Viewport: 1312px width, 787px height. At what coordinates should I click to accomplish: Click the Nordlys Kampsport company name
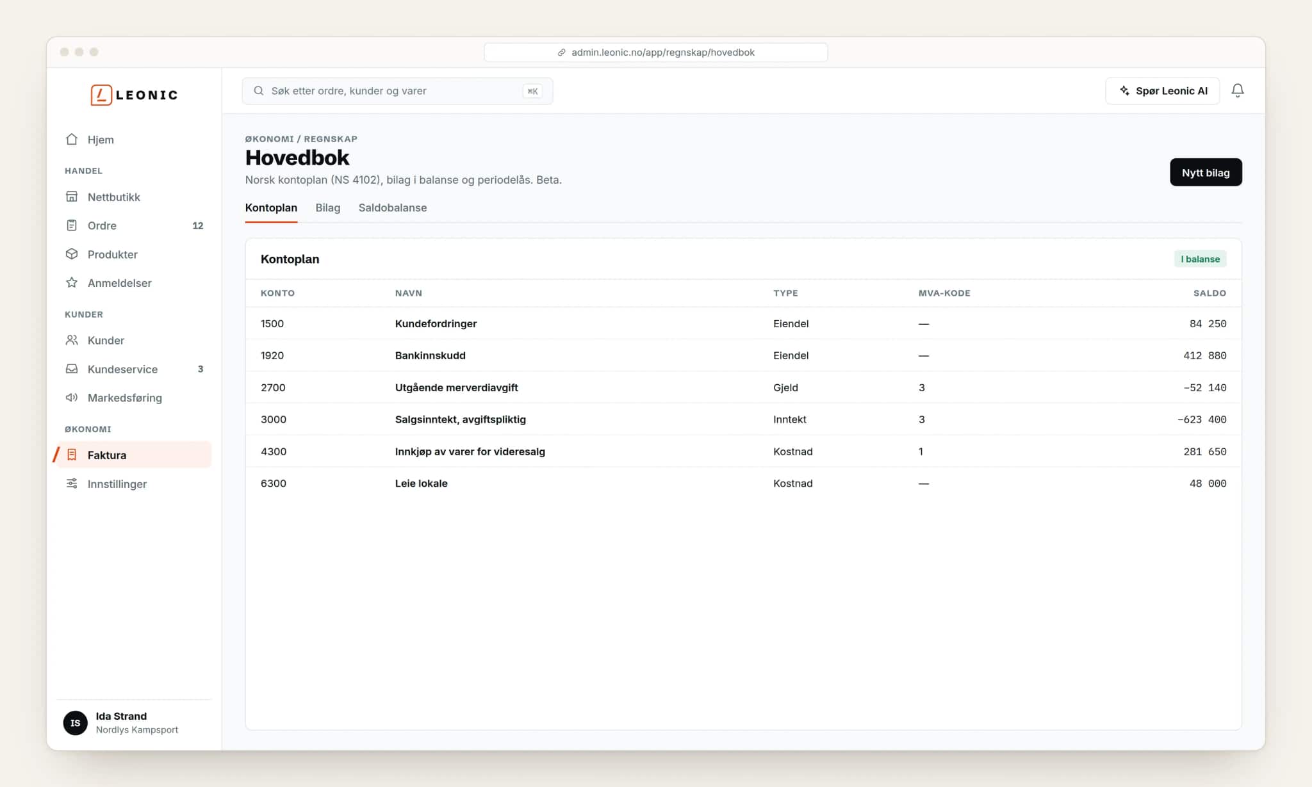pyautogui.click(x=137, y=730)
